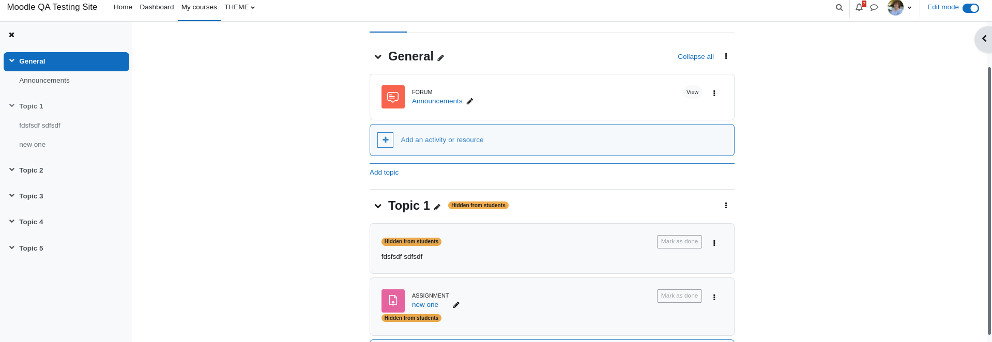Collapse Topic 1 in course index
Image resolution: width=992 pixels, height=342 pixels.
(x=11, y=106)
